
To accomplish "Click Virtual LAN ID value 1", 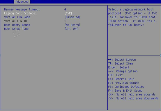I will (65, 21).
